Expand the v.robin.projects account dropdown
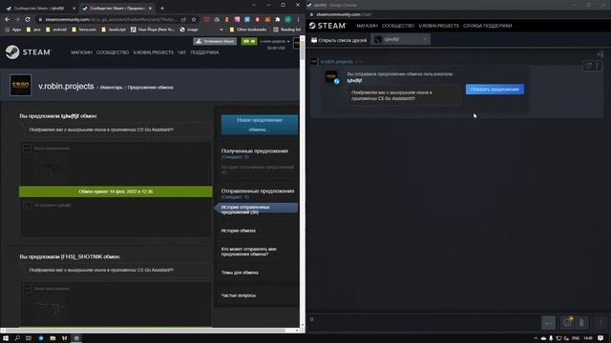 pos(275,41)
